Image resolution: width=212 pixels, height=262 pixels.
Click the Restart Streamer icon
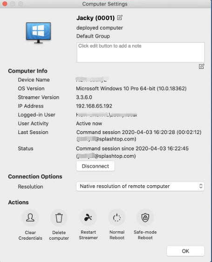[88, 217]
